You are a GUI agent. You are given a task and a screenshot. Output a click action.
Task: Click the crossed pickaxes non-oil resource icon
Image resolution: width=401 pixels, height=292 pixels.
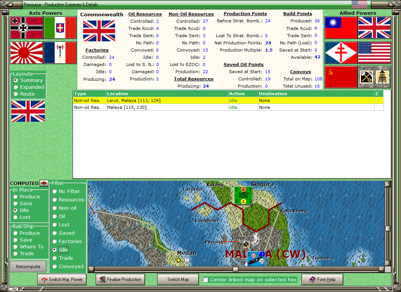pos(366,77)
